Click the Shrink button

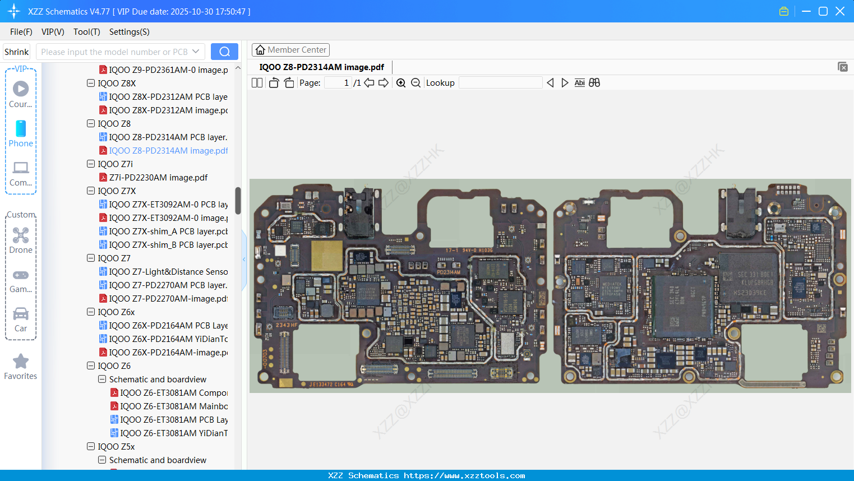pyautogui.click(x=17, y=52)
